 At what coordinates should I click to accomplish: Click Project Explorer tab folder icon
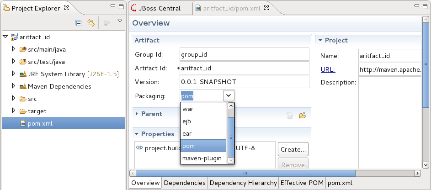click(6, 8)
